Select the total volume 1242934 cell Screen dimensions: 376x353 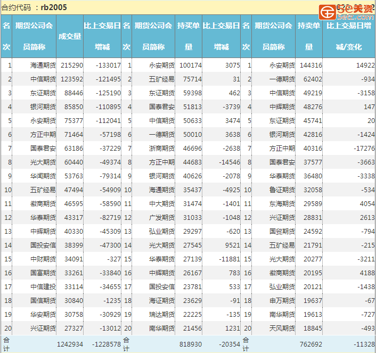coord(70,344)
